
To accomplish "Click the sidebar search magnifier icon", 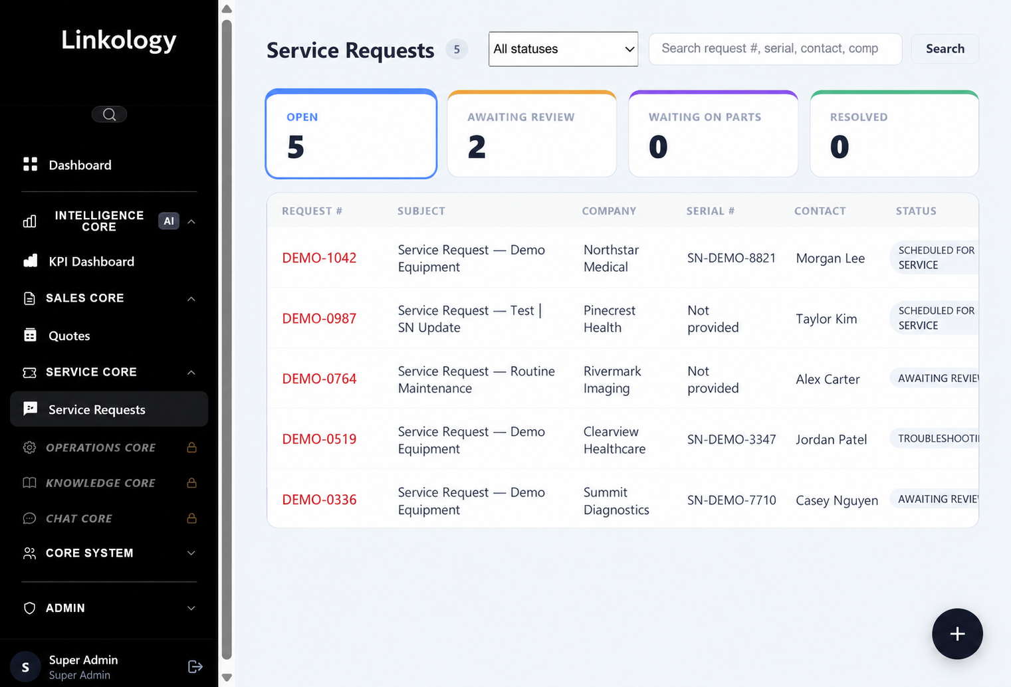I will 109,114.
